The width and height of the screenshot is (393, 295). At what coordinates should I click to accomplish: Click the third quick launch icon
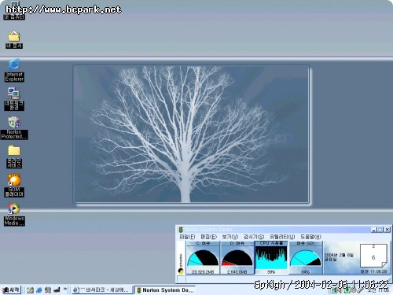click(x=48, y=289)
